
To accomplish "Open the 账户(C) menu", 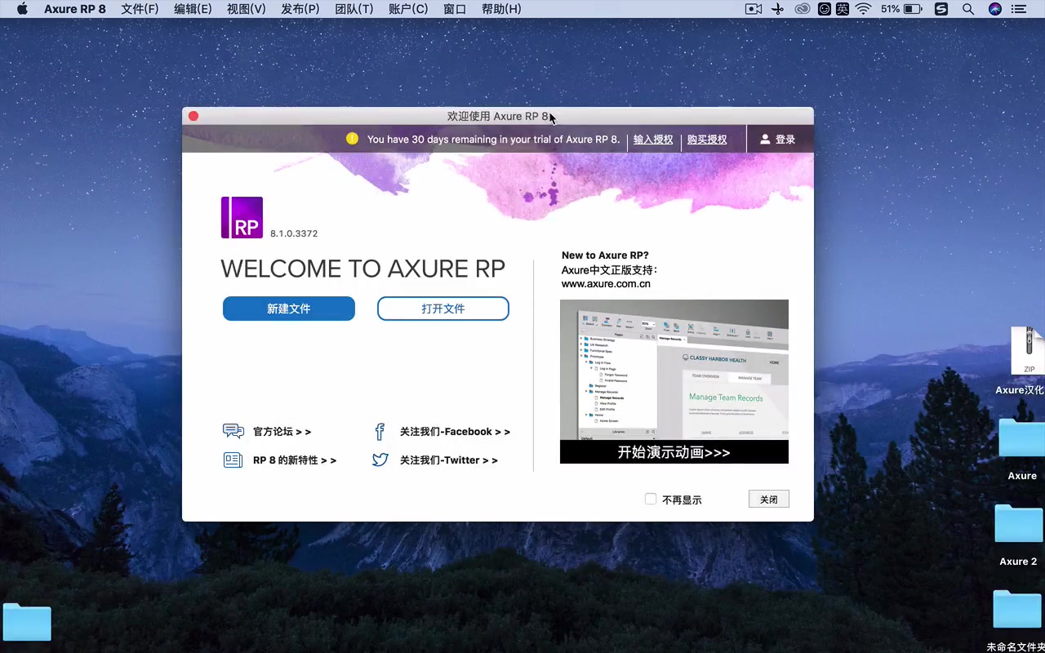I will click(408, 9).
